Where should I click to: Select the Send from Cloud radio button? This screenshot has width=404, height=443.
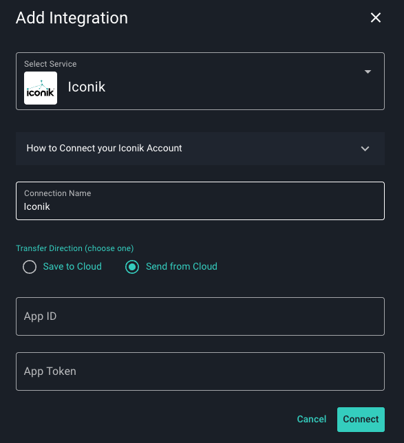132,267
